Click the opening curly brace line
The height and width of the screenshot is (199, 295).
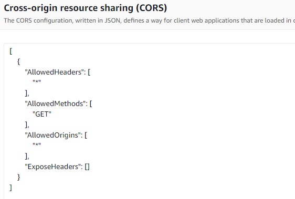pyautogui.click(x=18, y=61)
